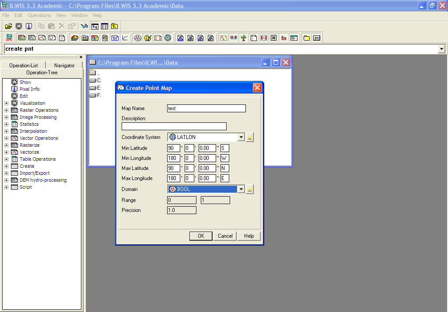Viewport: 448px width, 312px height.
Task: Switch catalog to details view icon
Action: coord(105,26)
